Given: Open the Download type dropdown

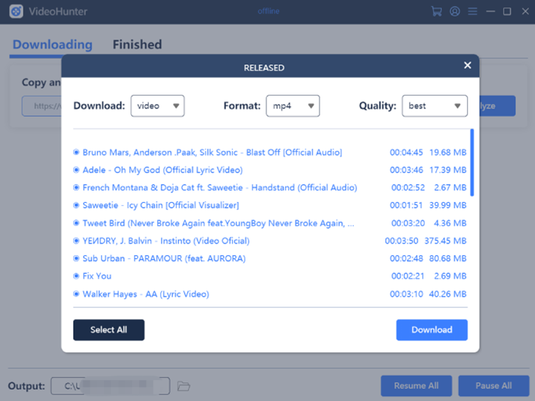Looking at the screenshot, I should (x=158, y=105).
